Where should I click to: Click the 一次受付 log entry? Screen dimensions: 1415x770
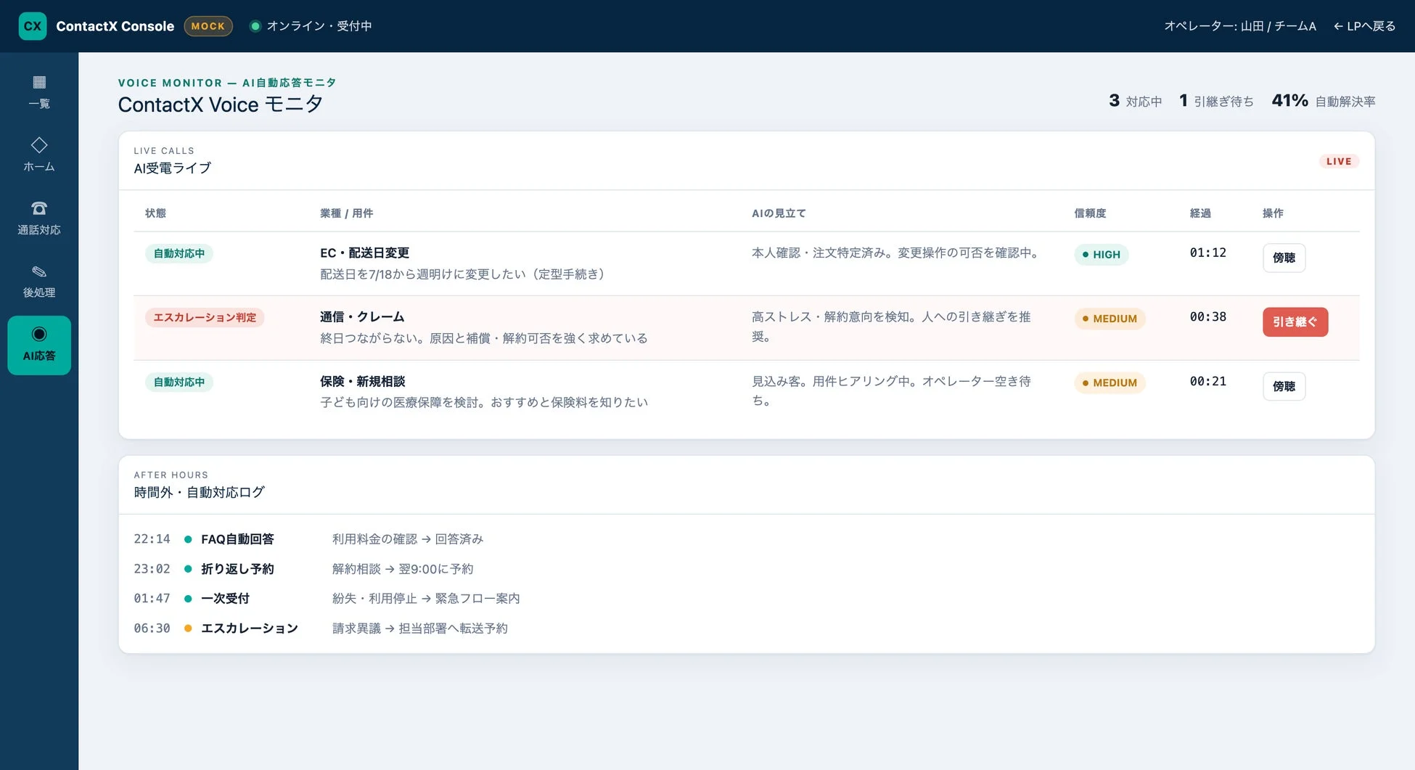[225, 598]
